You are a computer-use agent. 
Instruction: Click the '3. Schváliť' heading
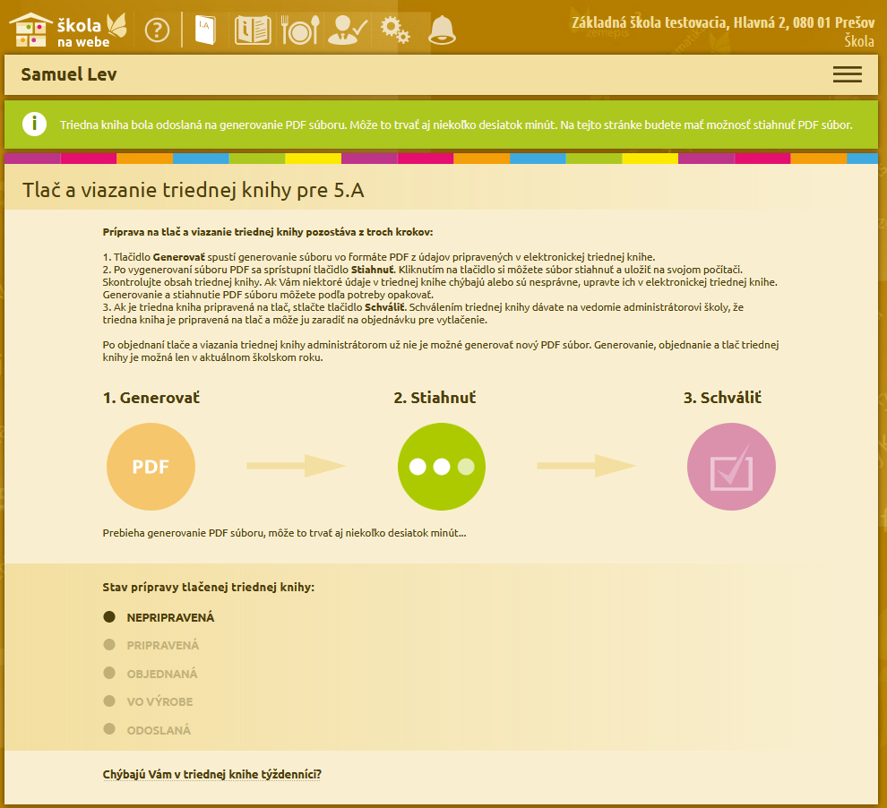click(722, 398)
